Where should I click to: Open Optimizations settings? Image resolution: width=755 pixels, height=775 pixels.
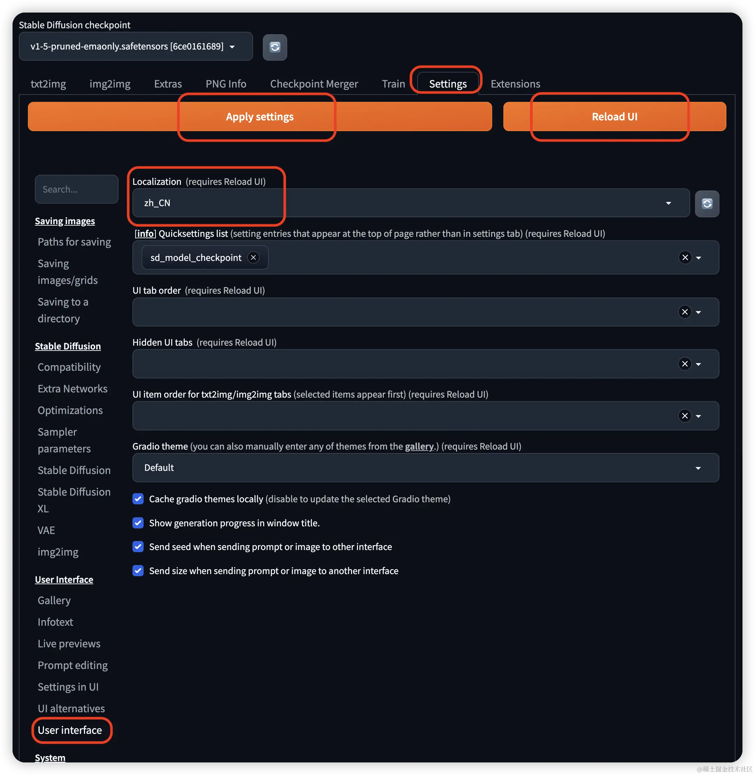(70, 410)
